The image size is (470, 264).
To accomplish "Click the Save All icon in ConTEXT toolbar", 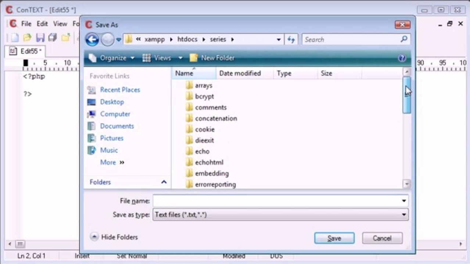I will click(53, 37).
